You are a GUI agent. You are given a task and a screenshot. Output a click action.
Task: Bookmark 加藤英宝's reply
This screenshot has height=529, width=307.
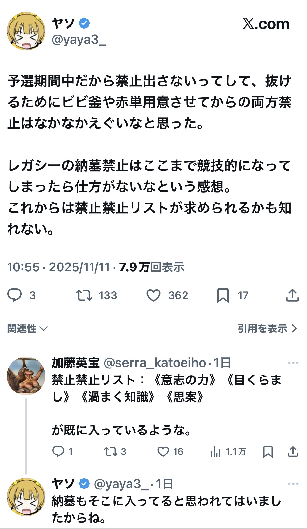point(268,451)
